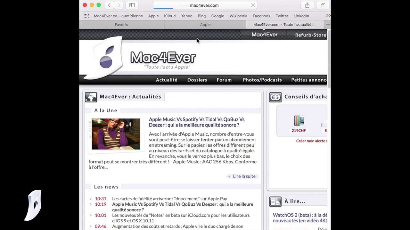Switch to the Apple tab
Viewport: 410px width, 230px height.
(205, 25)
